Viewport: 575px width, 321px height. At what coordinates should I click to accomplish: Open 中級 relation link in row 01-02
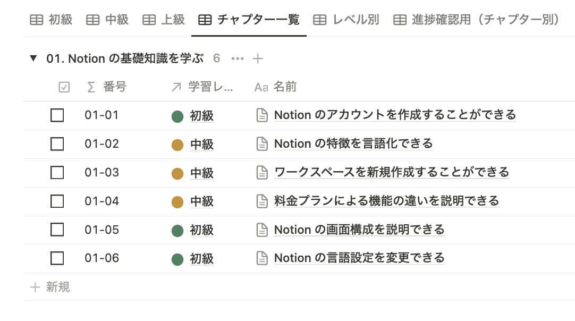[202, 144]
